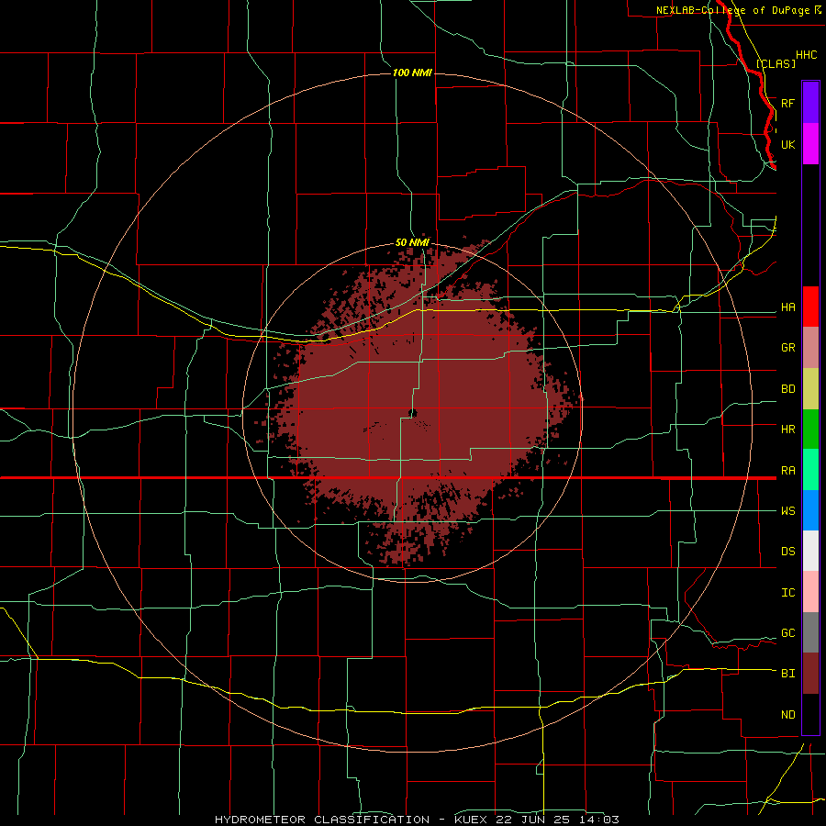This screenshot has width=826, height=826.
Task: Click the black radar site dot at echo center
Action: click(412, 412)
